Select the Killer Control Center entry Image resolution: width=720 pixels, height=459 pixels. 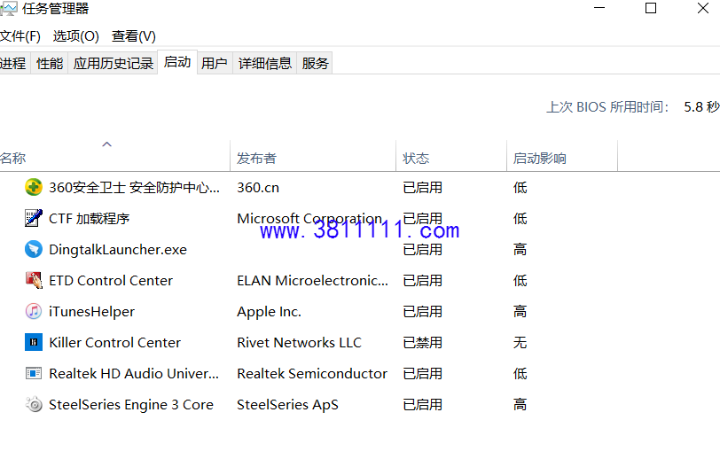[x=114, y=342]
